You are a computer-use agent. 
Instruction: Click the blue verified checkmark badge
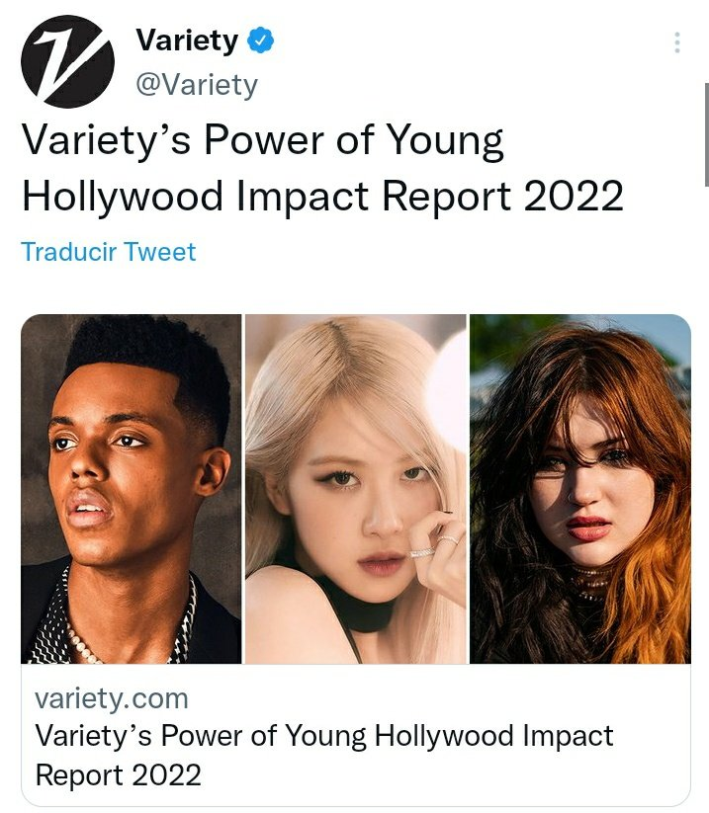pos(260,41)
